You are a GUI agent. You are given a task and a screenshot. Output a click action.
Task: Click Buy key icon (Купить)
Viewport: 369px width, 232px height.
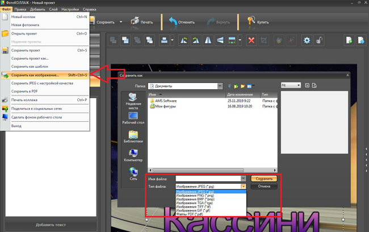[x=258, y=22]
